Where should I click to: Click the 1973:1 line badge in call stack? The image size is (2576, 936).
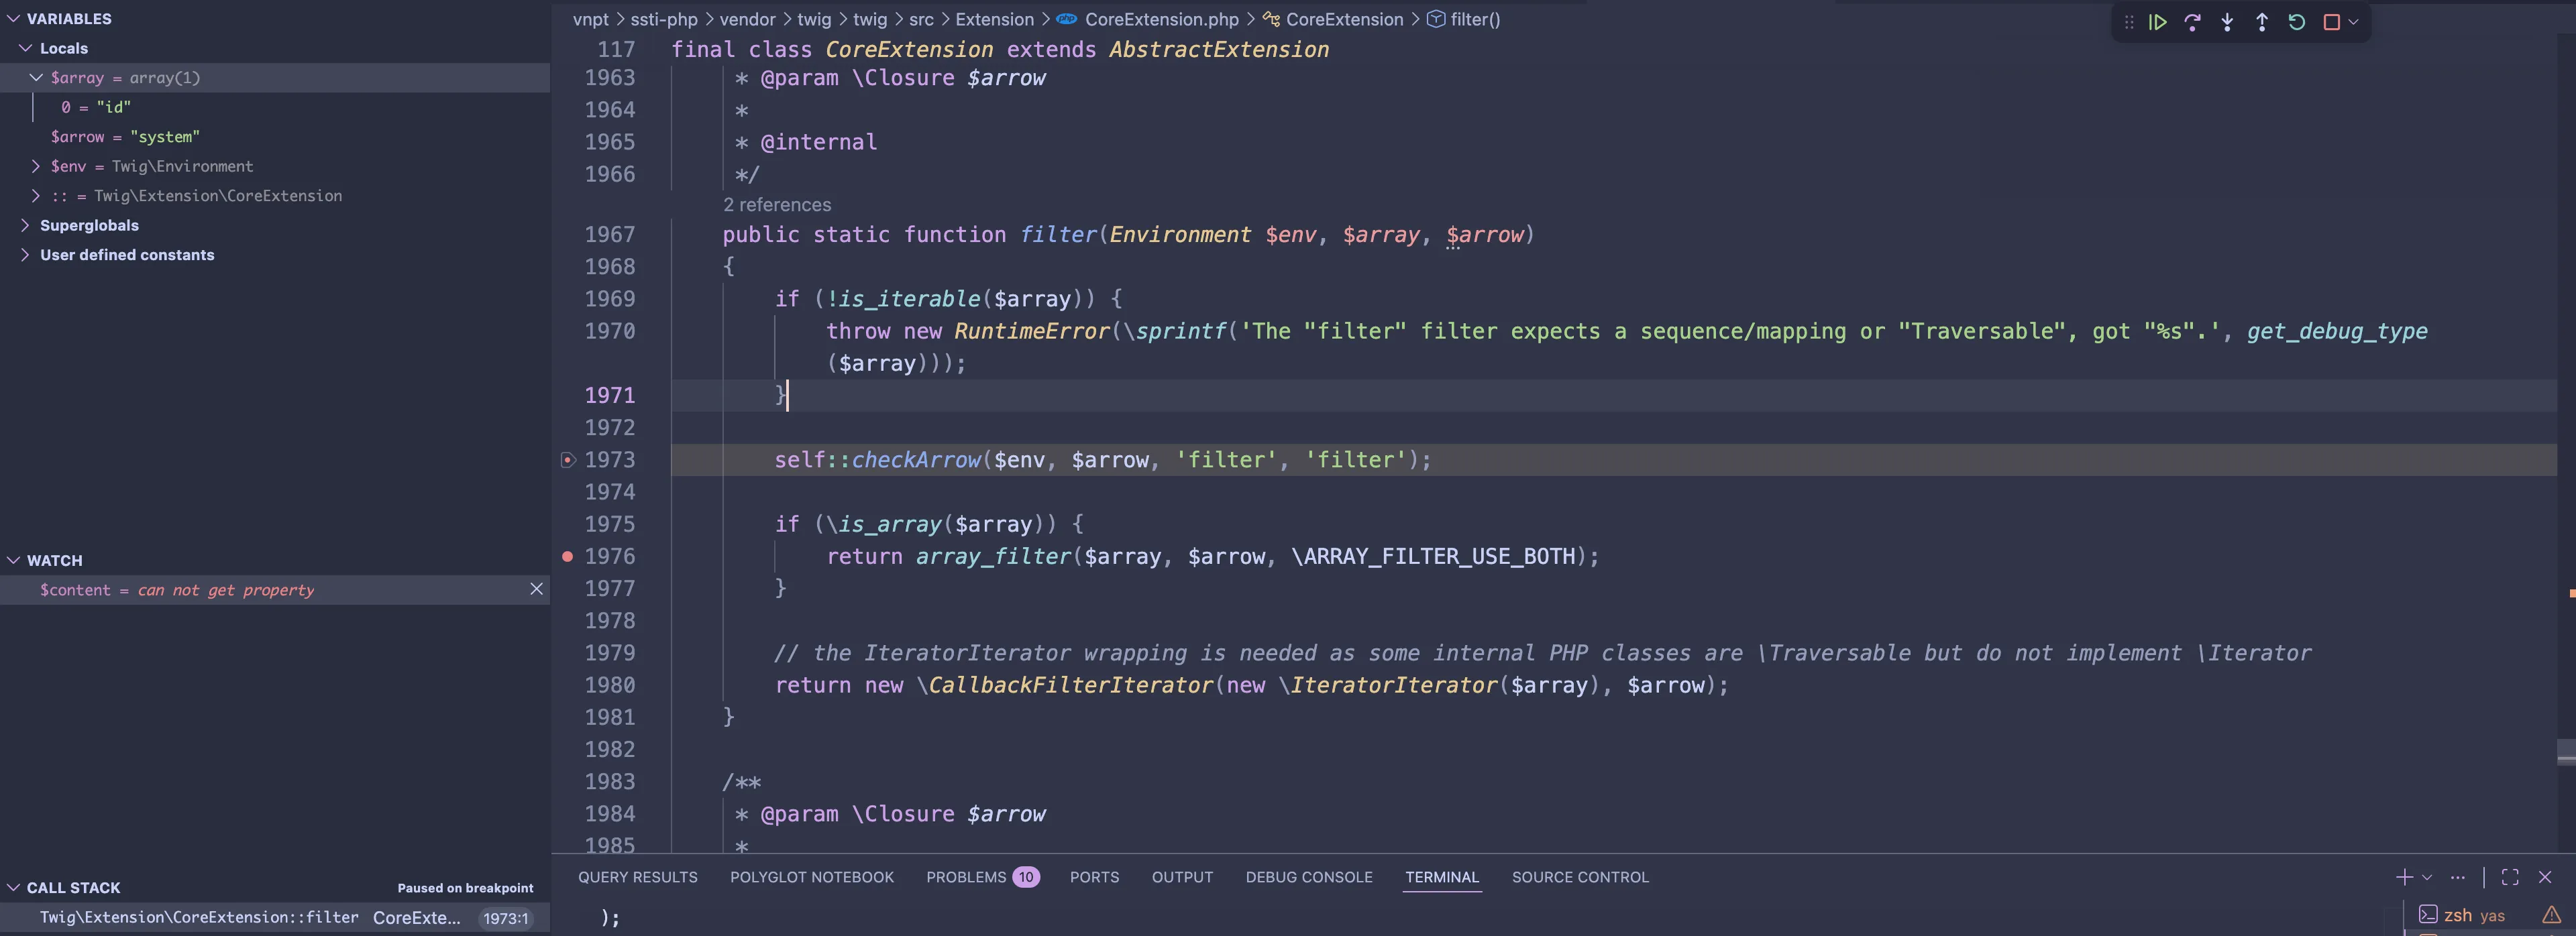pos(505,918)
